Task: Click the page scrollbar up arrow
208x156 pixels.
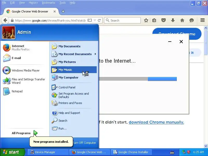Action: (x=206, y=28)
